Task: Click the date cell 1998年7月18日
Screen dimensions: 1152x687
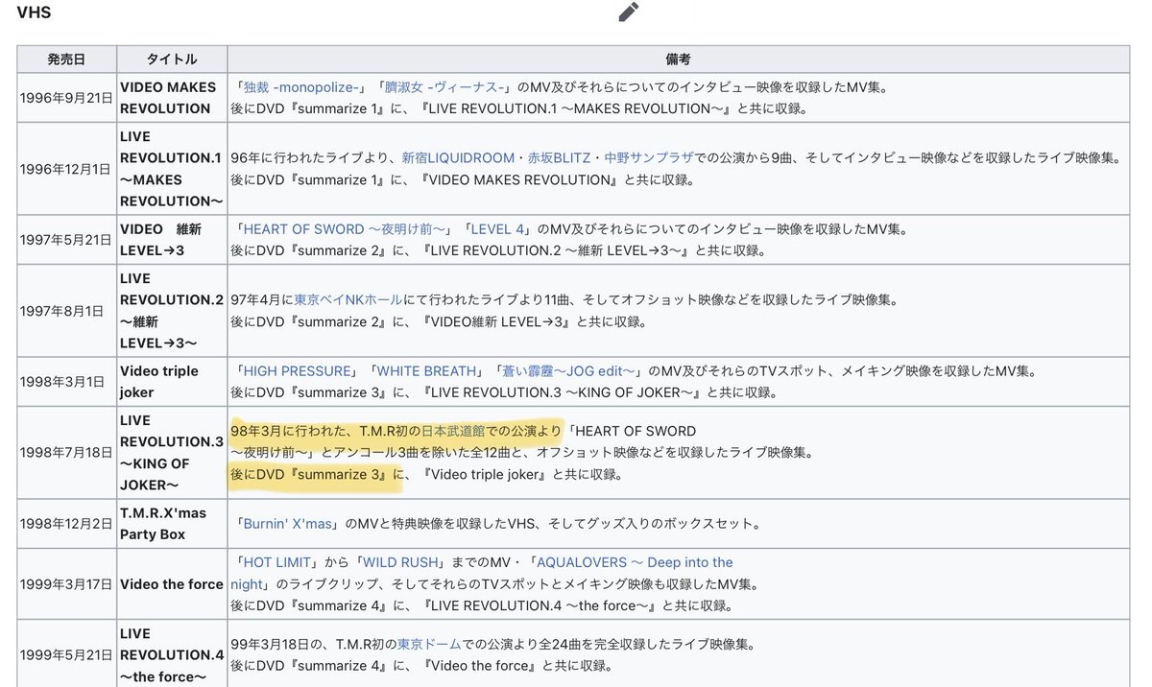Action: click(67, 453)
